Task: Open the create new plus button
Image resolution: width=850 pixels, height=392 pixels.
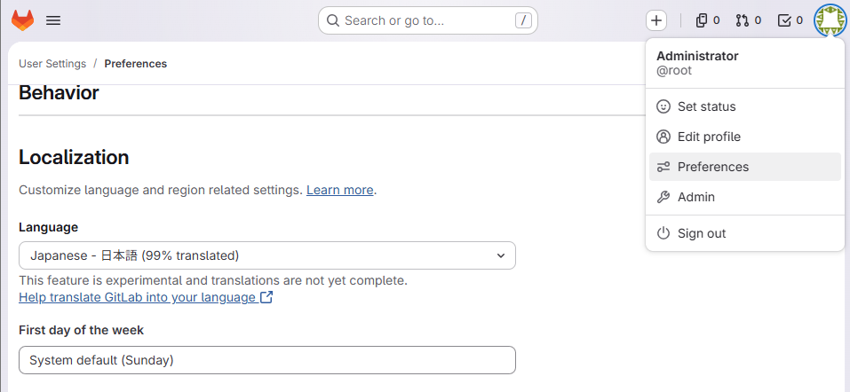Action: coord(655,20)
